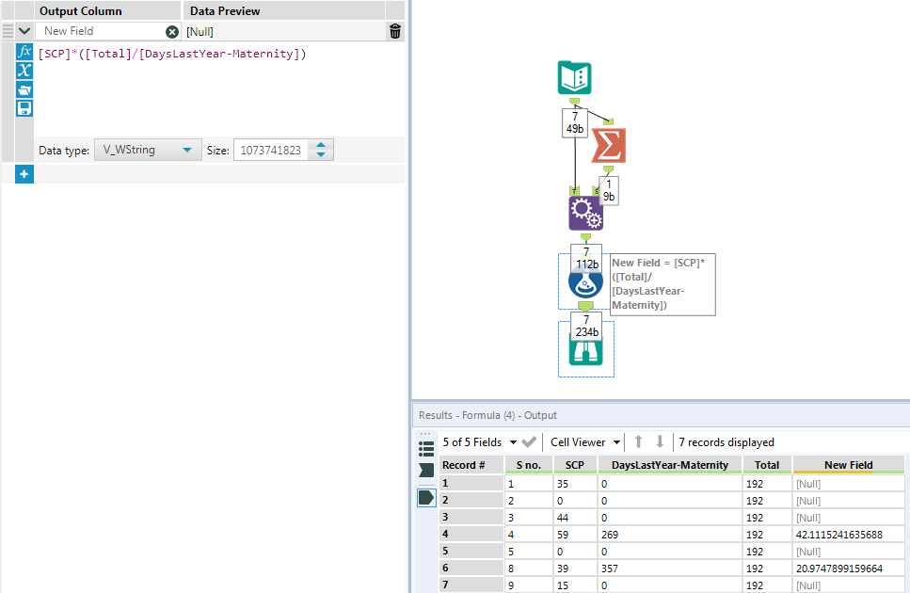The width and height of the screenshot is (910, 593).
Task: Move to previous record with up arrow
Action: [638, 442]
